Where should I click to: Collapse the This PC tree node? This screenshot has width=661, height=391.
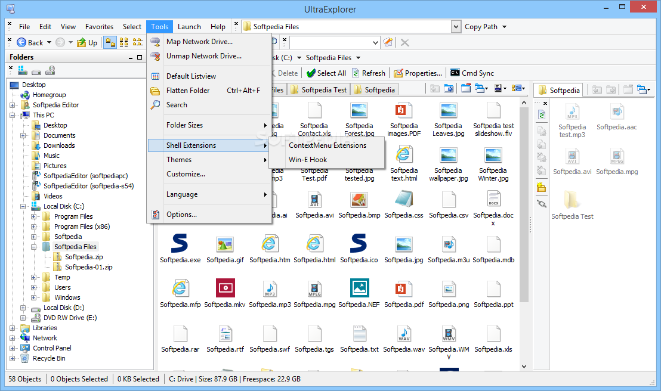tap(12, 115)
